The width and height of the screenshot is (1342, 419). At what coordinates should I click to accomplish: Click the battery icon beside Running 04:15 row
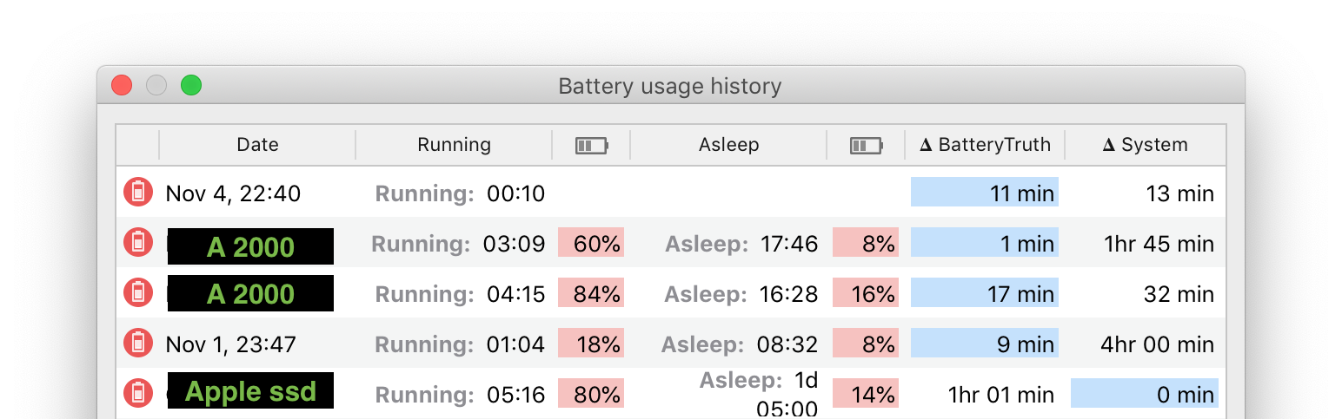click(x=137, y=293)
